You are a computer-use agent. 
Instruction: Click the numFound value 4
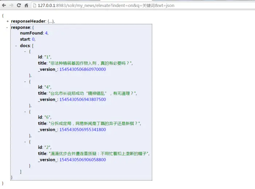pos(46,33)
